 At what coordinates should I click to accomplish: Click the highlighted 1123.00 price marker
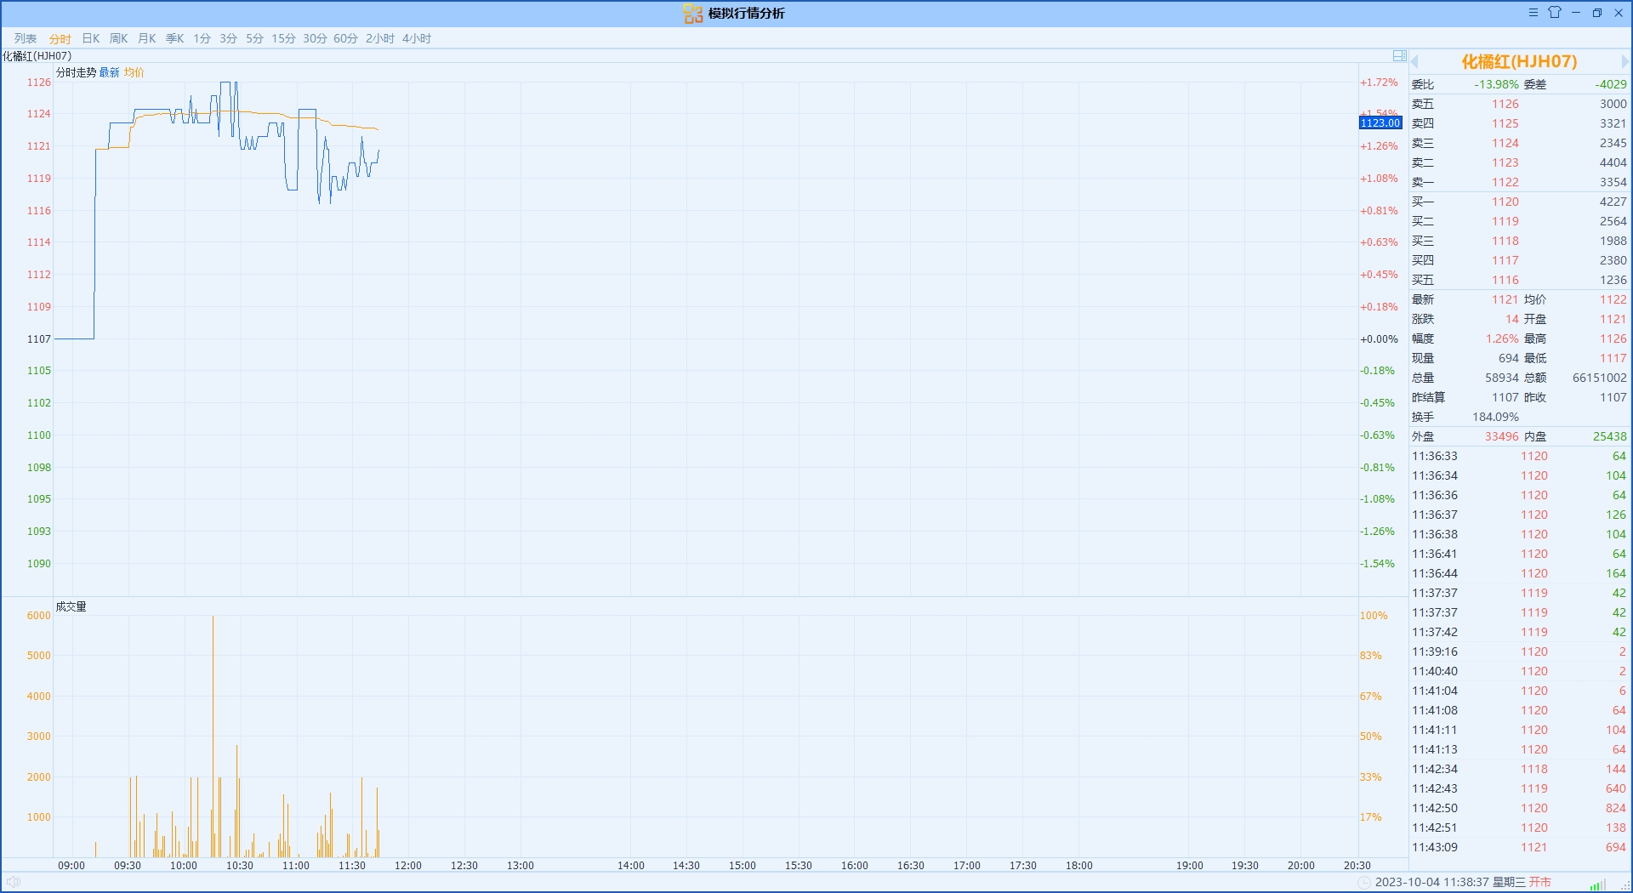(1380, 123)
